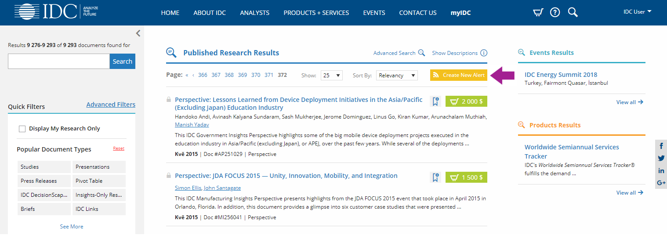
Task: Click Create New Alert button
Action: click(459, 75)
